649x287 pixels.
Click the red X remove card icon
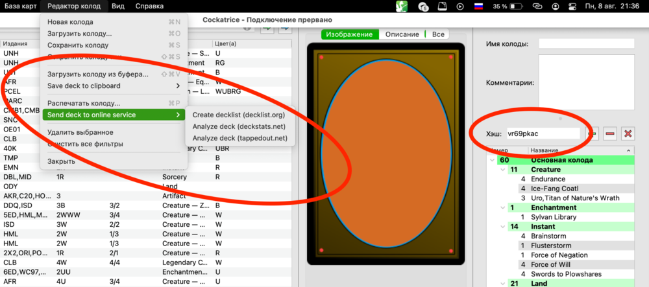coord(628,133)
